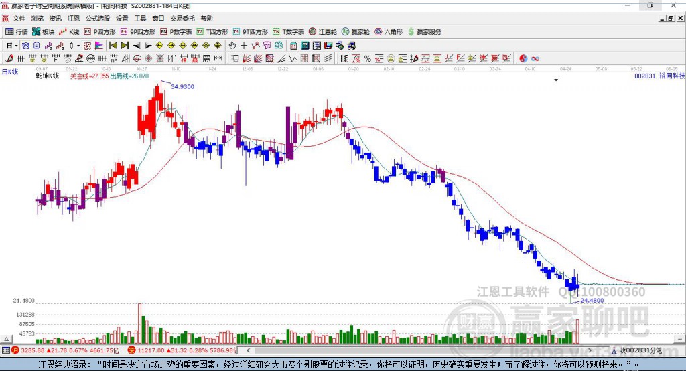
Task: Click the empty rectangle drawing icon
Action: pos(235,58)
